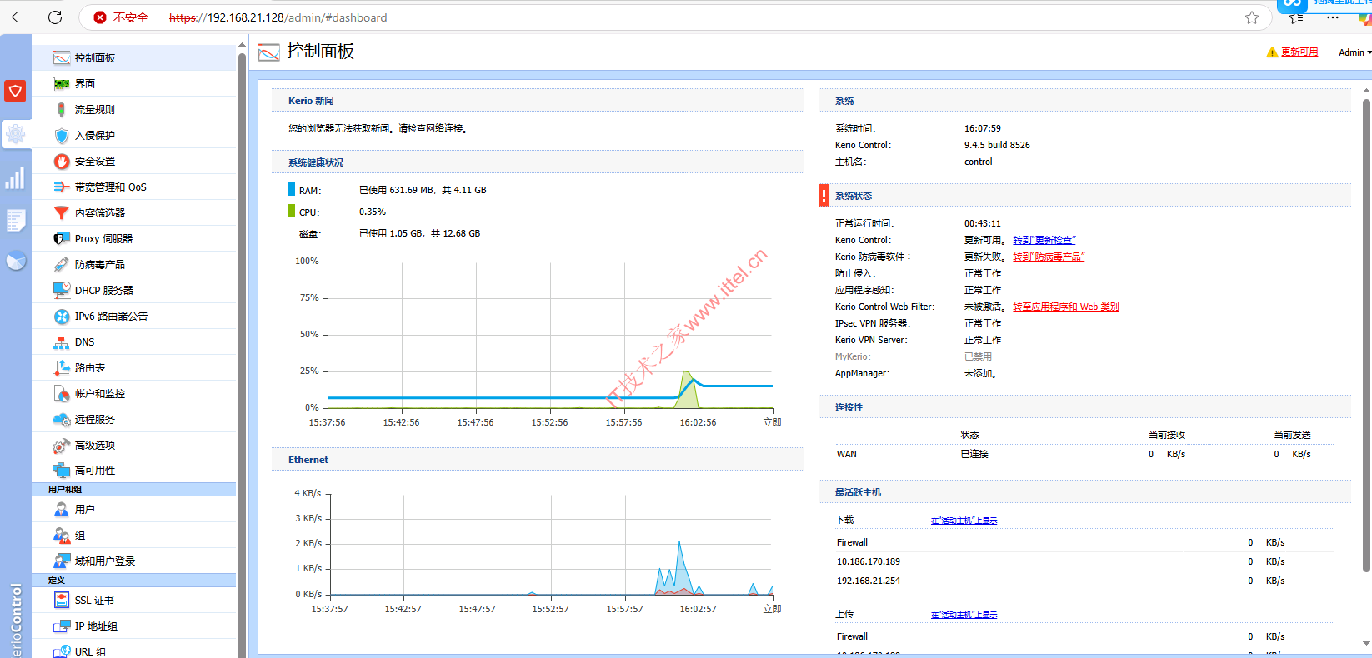Open the 转至应用程序和 Web 类别 link

[1065, 307]
